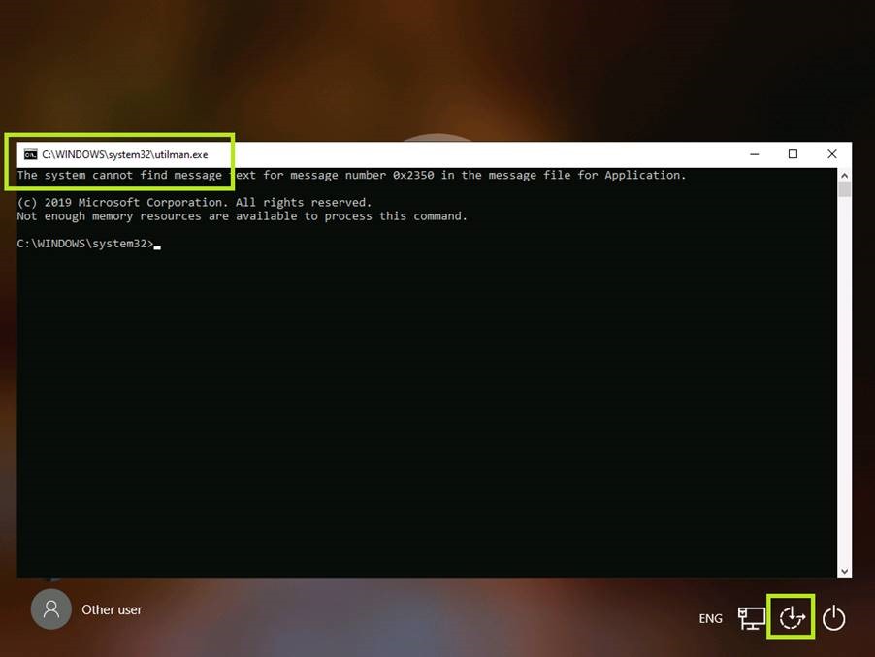
Task: Click the "Not enough memory resources" error line
Action: pos(242,216)
